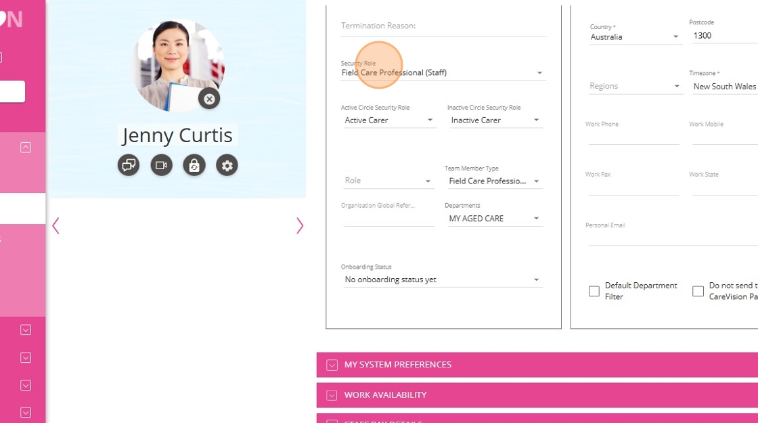Image resolution: width=758 pixels, height=423 pixels.
Task: Click the Work Phone field
Action: (x=633, y=137)
